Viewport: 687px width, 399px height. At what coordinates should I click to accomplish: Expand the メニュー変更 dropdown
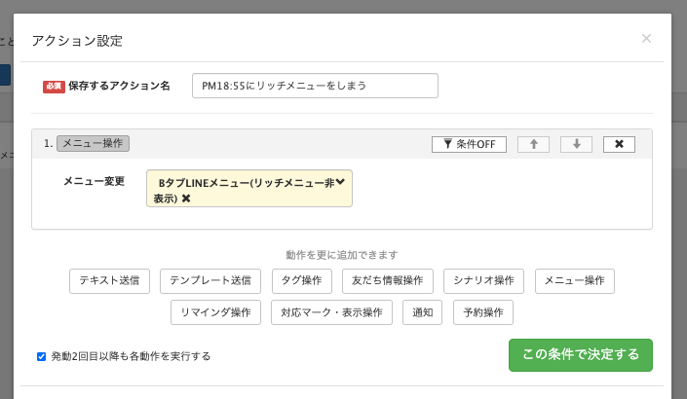coord(340,181)
